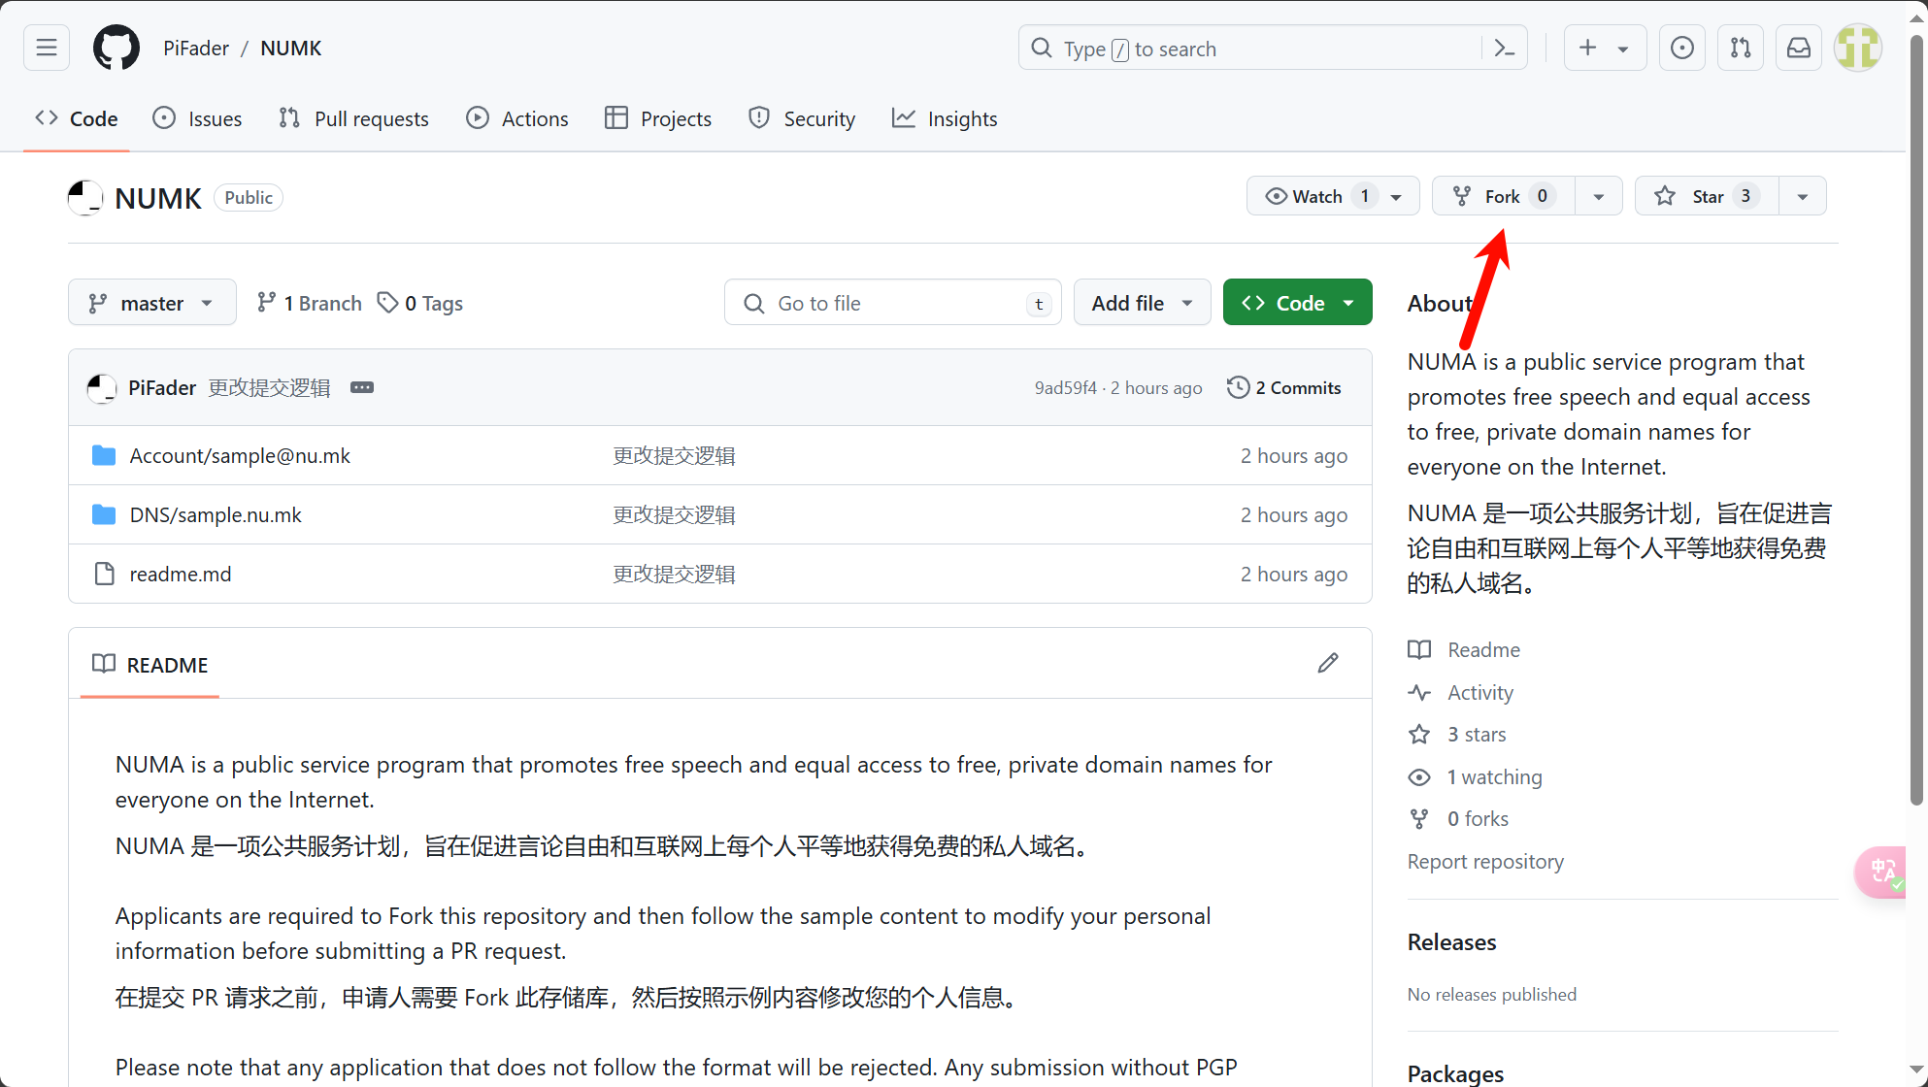Click the GitHub logo icon
The width and height of the screenshot is (1928, 1087).
116,48
